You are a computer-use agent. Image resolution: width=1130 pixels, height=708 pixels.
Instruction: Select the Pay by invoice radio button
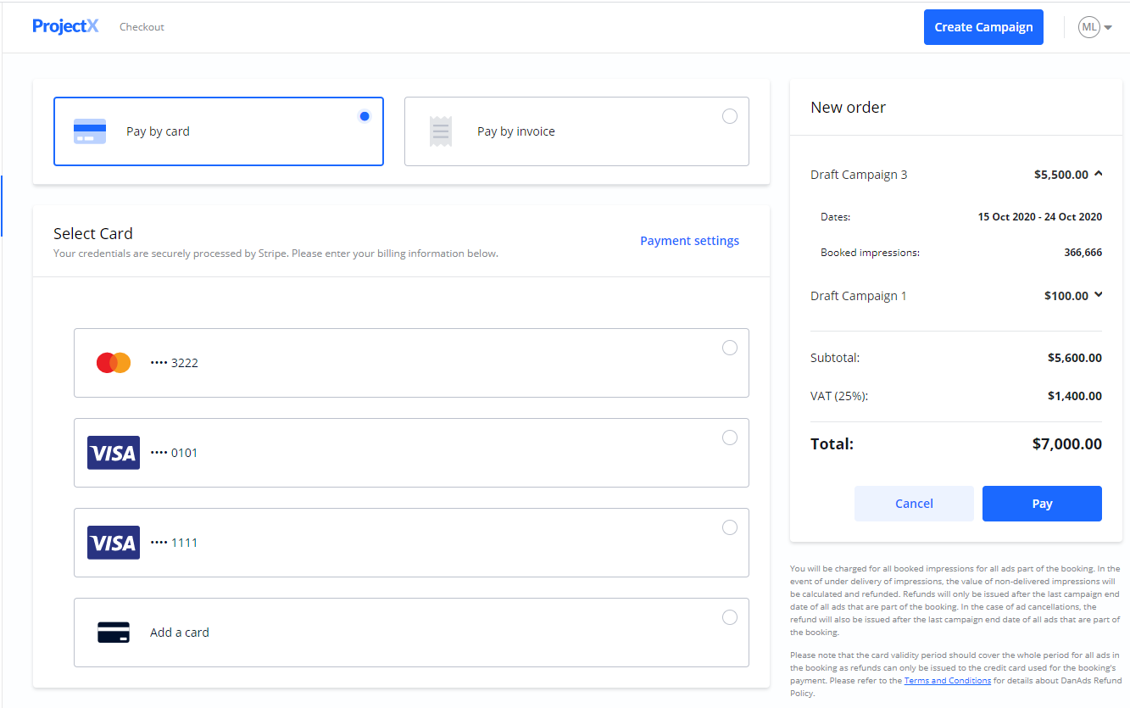point(729,116)
